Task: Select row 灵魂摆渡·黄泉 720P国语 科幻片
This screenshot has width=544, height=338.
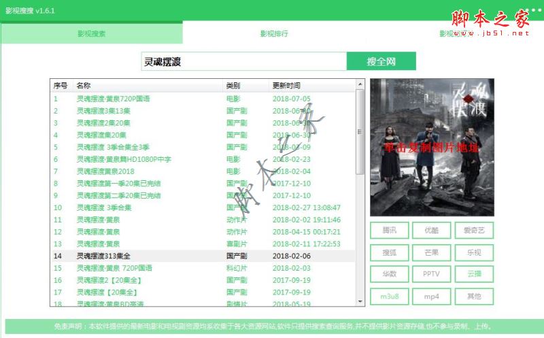Action: click(203, 268)
